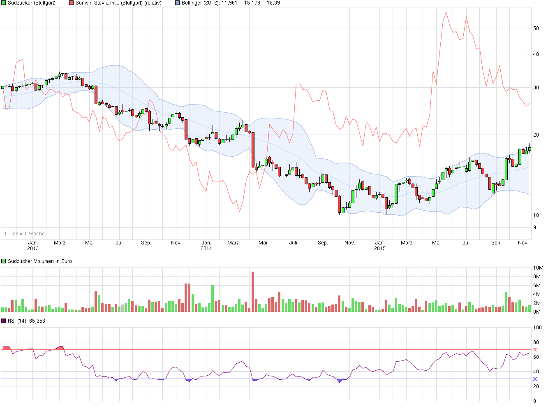Click the red Sunwin Stevia legend swatch

pyautogui.click(x=72, y=3)
